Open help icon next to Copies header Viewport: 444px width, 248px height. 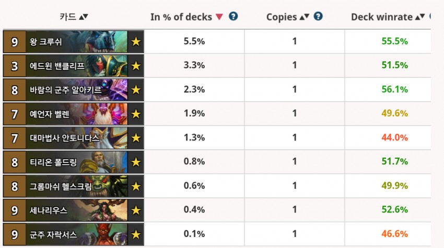tap(318, 16)
